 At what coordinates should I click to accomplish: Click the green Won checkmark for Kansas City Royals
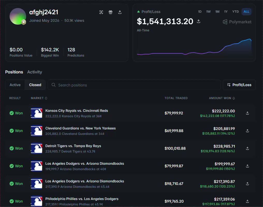[x=12, y=113]
